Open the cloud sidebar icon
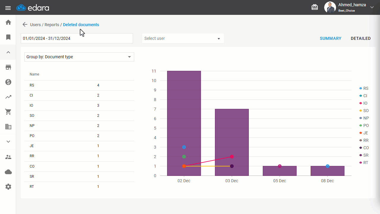This screenshot has width=380, height=214. 8,172
